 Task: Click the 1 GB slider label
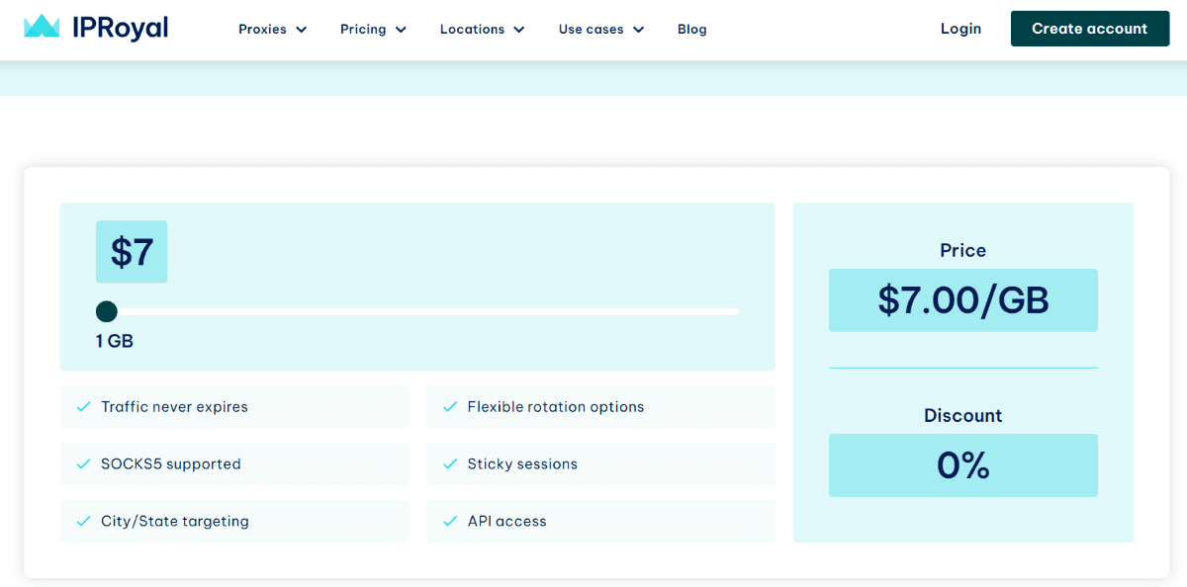115,342
